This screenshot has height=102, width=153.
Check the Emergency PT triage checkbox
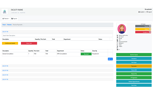tap(150, 32)
